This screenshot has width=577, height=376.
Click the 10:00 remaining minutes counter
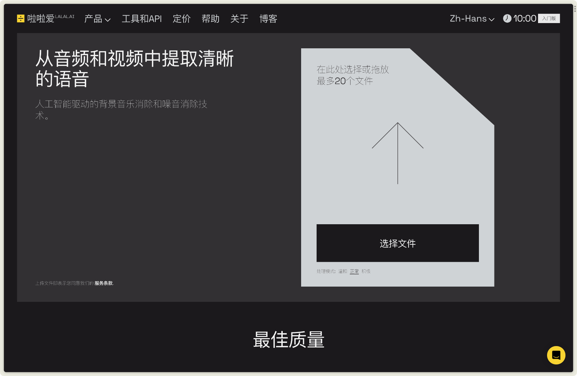click(x=525, y=18)
